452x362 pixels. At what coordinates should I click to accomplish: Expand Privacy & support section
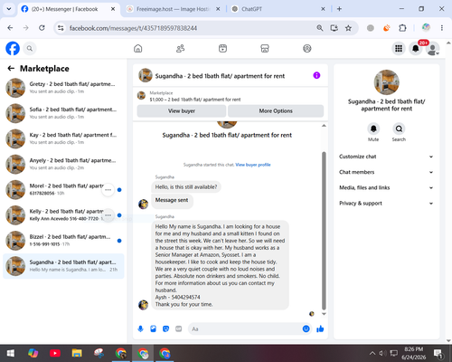coord(386,204)
